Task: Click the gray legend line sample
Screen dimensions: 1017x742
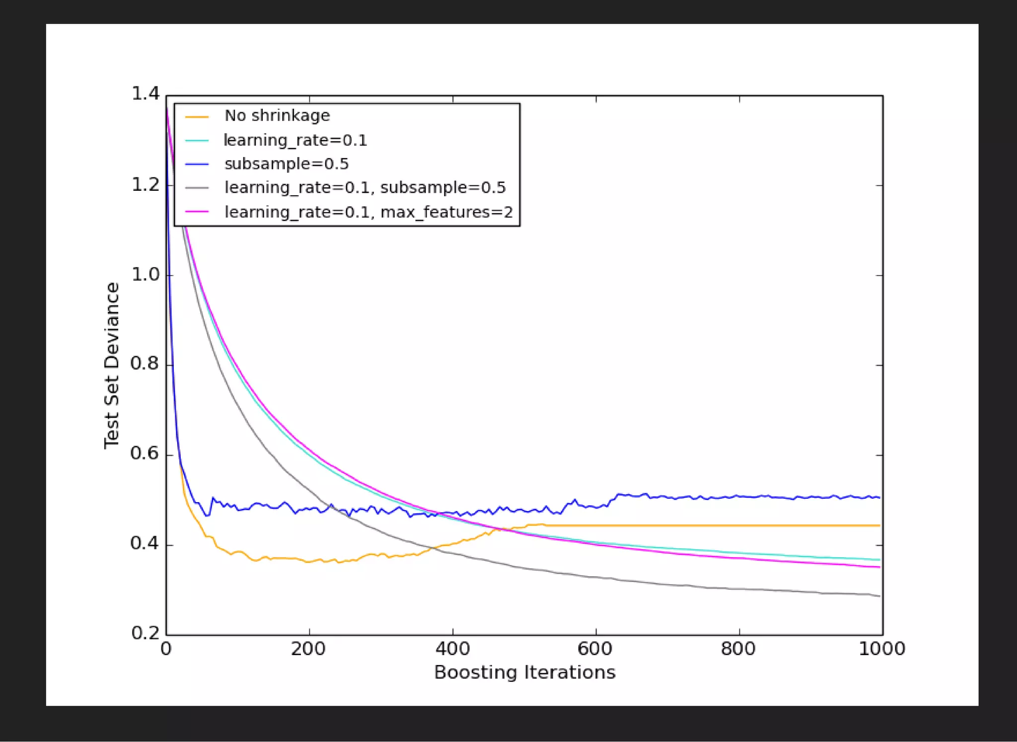Action: coord(197,188)
